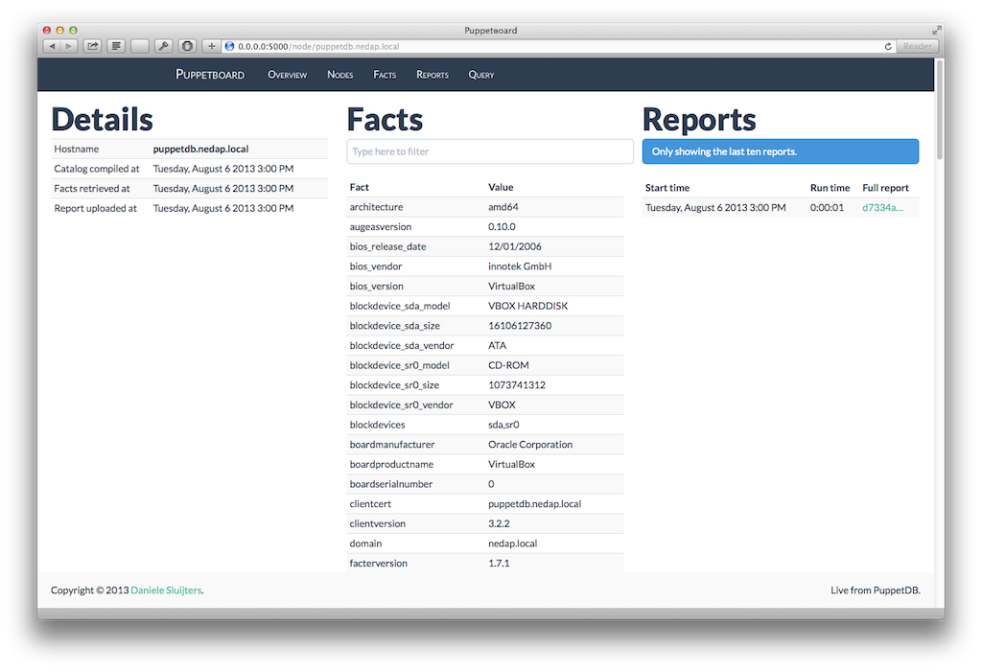The image size is (982, 671).
Task: Open the Reading List toolbar icon
Action: pyautogui.click(x=116, y=46)
